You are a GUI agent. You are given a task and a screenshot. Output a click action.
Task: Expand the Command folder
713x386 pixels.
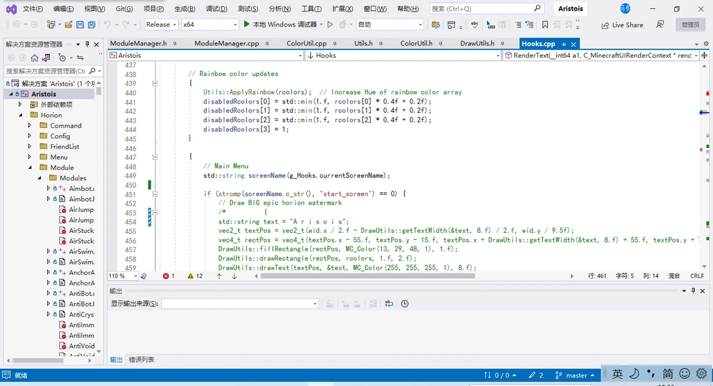point(29,125)
